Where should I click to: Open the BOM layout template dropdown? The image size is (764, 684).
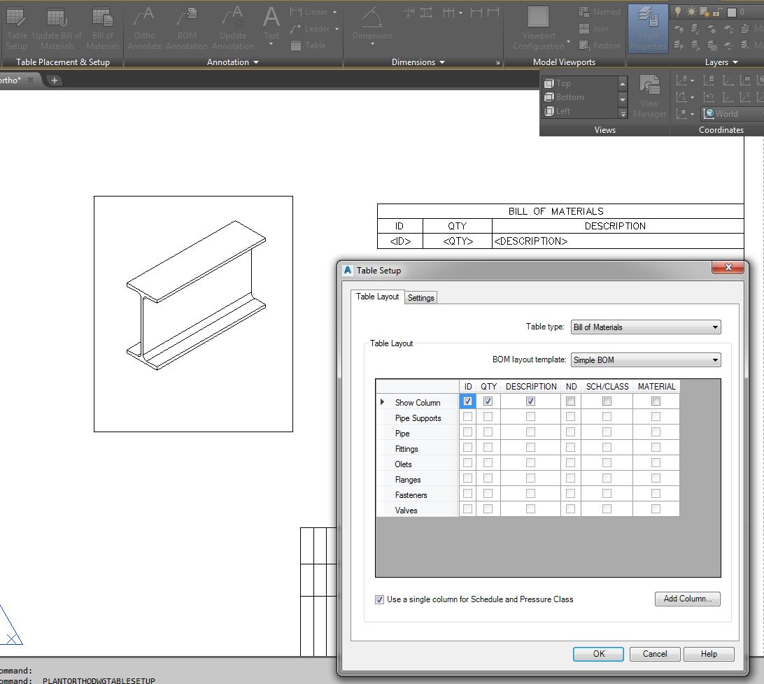tap(714, 359)
